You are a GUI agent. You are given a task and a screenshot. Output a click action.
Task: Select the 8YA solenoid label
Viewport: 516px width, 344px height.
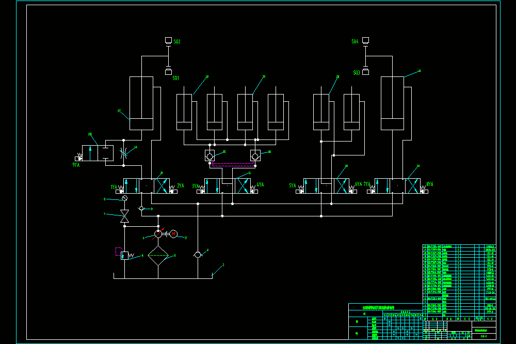[430, 184]
